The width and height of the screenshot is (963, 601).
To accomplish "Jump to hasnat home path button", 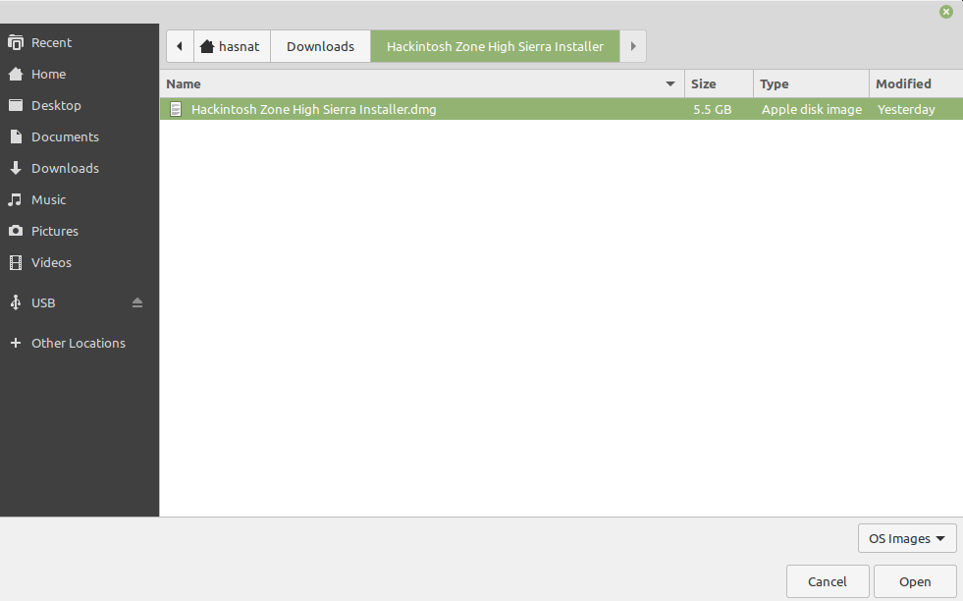I will point(232,46).
